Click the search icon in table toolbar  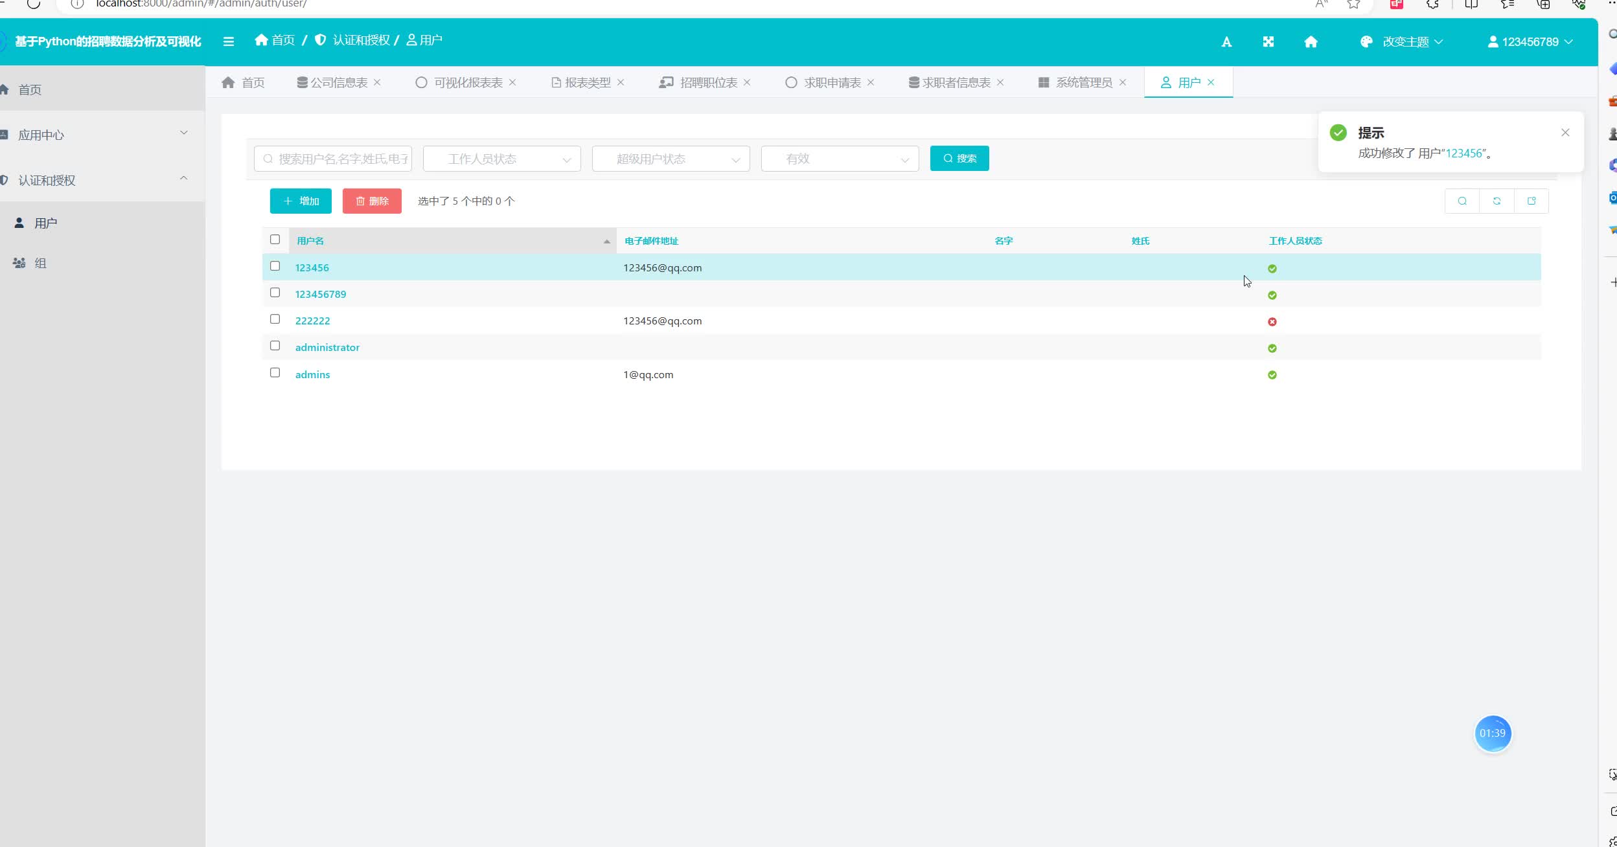[1462, 201]
